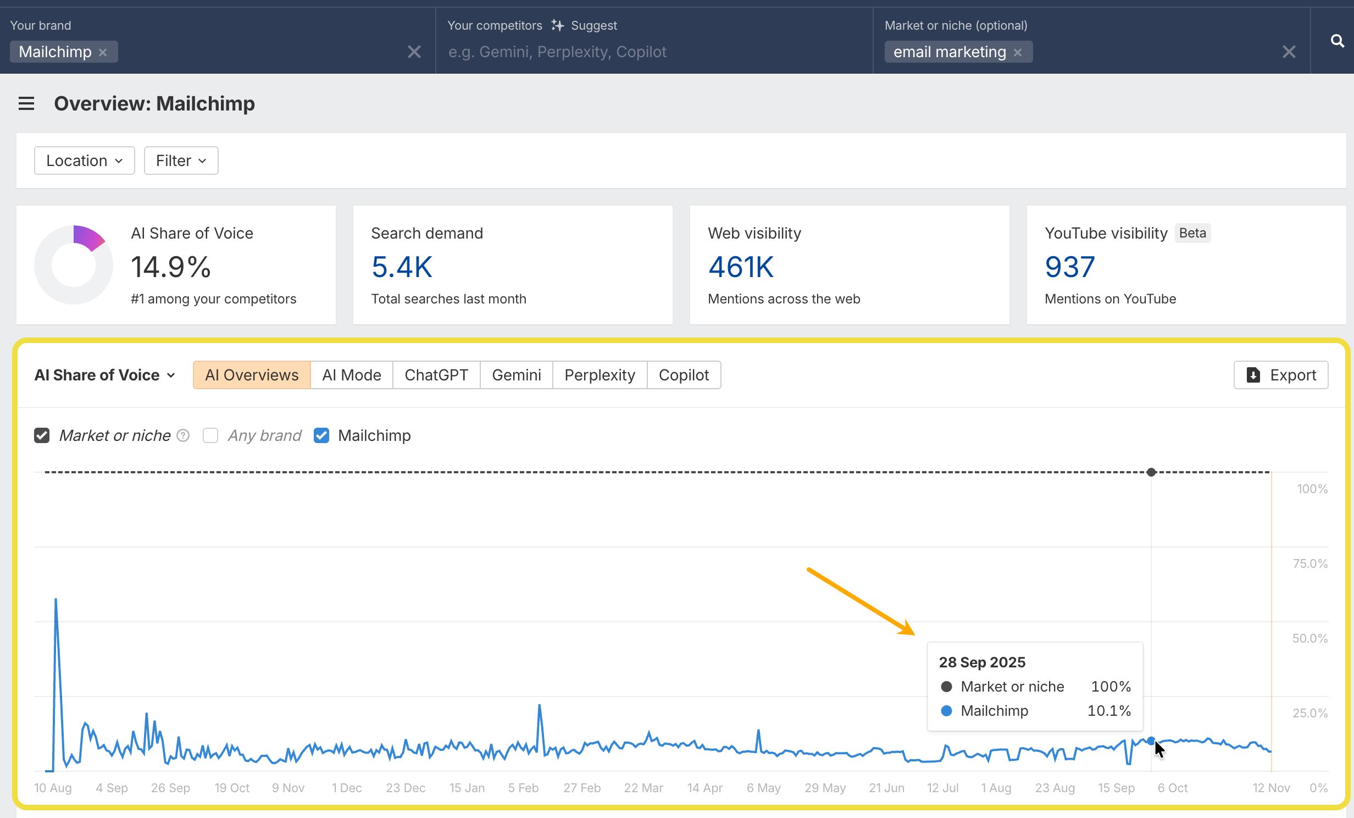Click the Export button
The image size is (1354, 818).
1281,375
